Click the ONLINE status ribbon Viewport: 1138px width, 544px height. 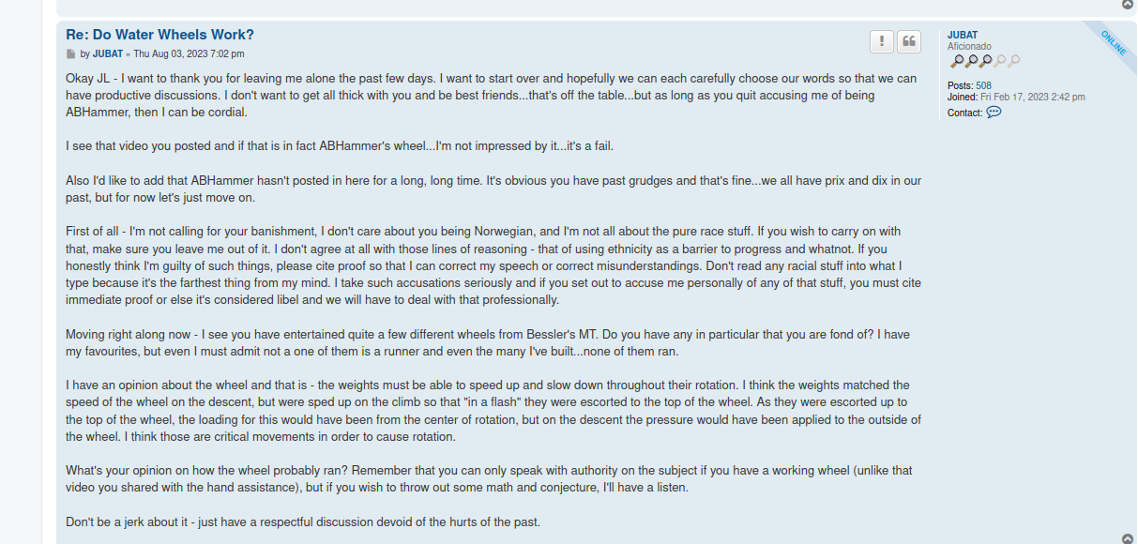tap(1114, 43)
